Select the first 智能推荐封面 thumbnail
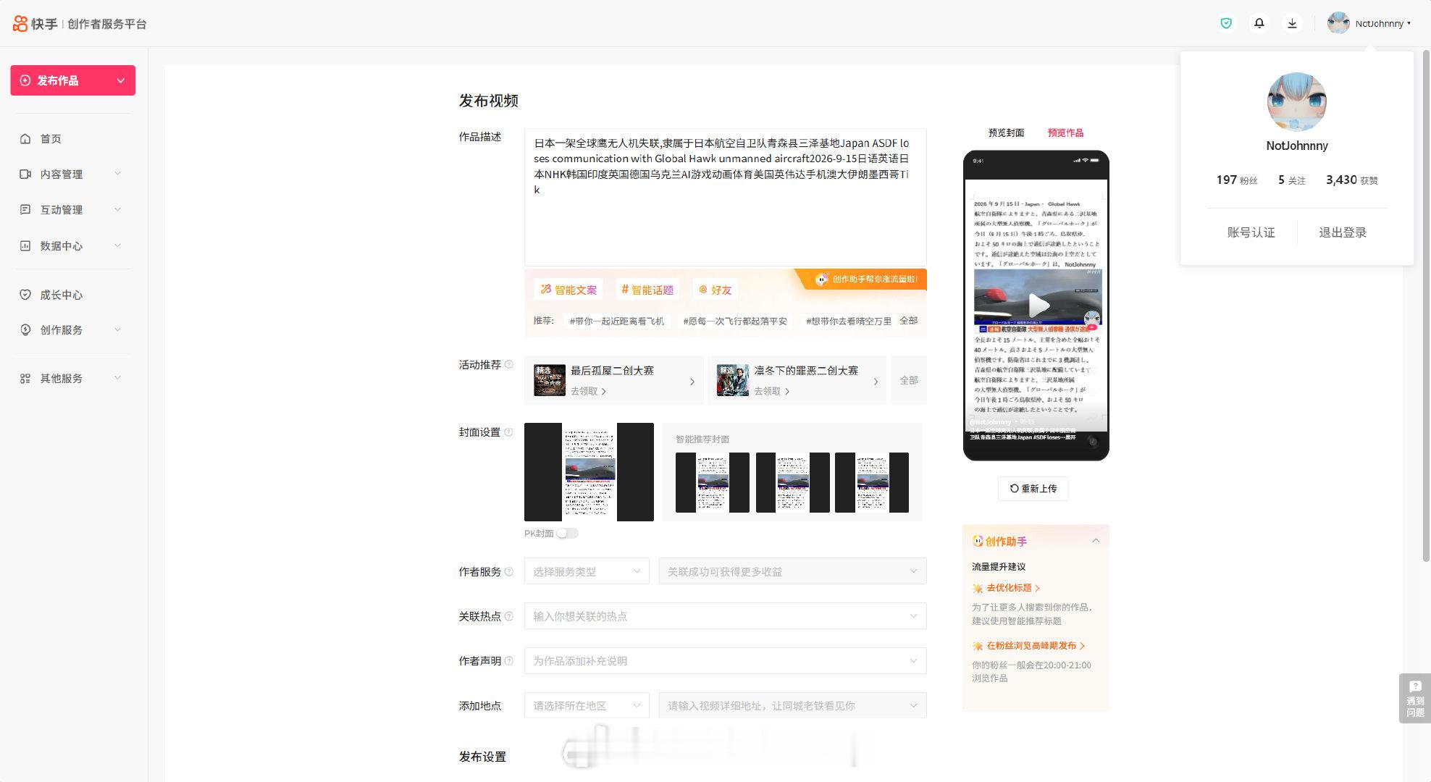 (713, 482)
